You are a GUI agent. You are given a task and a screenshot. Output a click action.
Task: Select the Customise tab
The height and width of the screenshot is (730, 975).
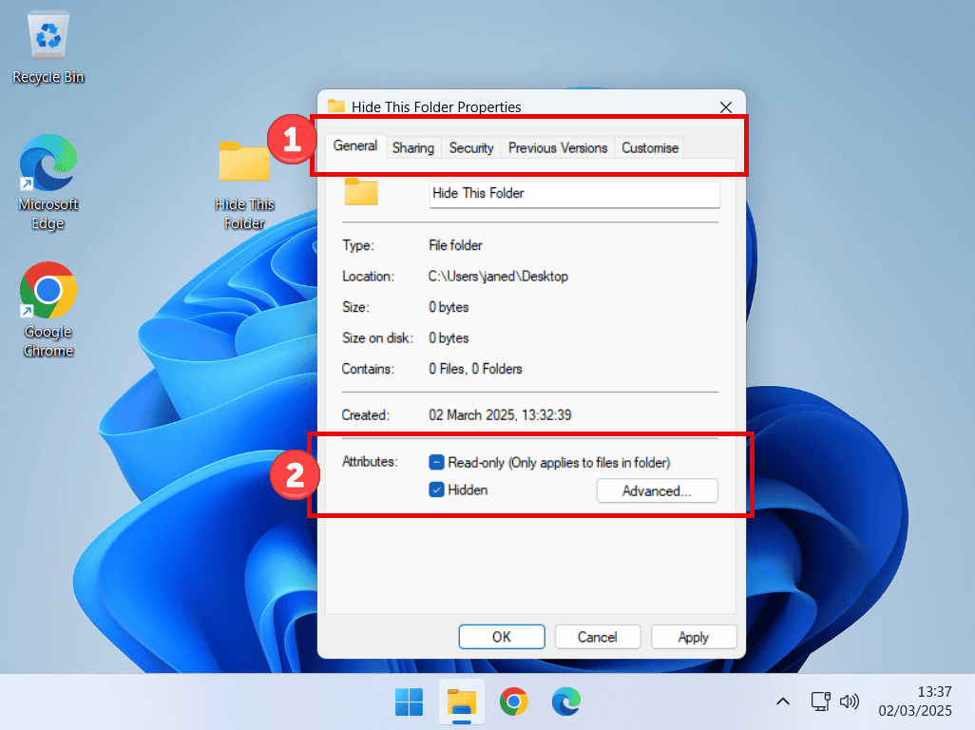649,147
